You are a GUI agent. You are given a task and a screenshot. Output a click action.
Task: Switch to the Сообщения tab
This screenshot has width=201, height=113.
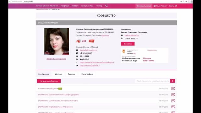coord(43,74)
